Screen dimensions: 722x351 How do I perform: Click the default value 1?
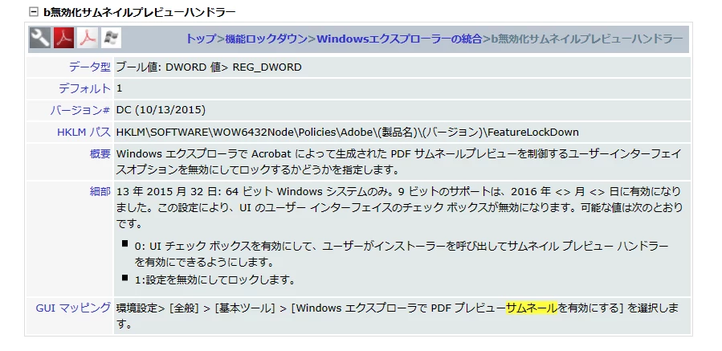[119, 88]
